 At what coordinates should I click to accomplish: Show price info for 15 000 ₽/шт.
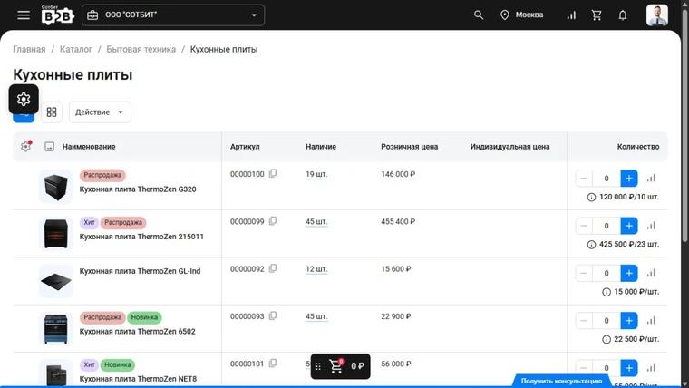click(x=607, y=292)
